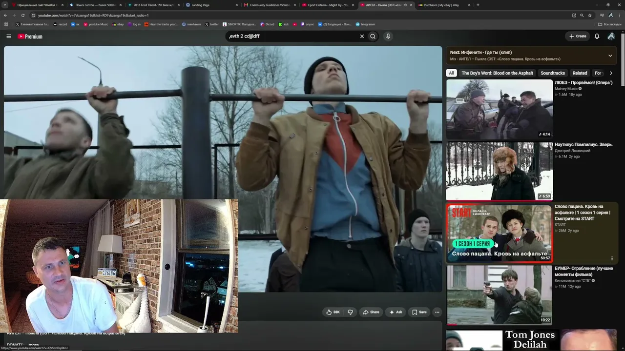Screen dimensions: 625x351
Task: Start voice search with the microphone
Action: point(388,36)
